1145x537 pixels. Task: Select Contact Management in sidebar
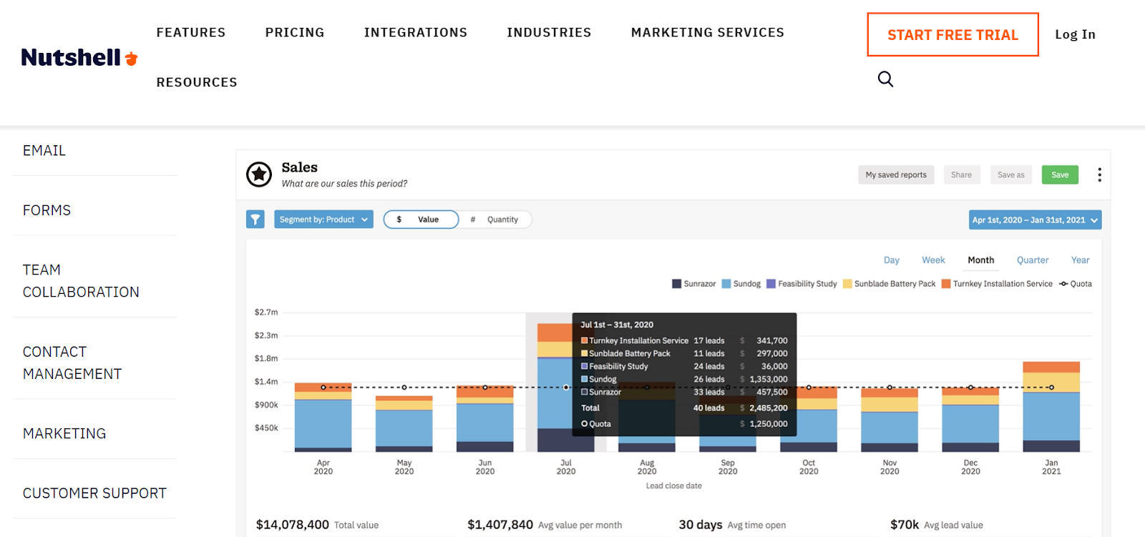pyautogui.click(x=72, y=363)
